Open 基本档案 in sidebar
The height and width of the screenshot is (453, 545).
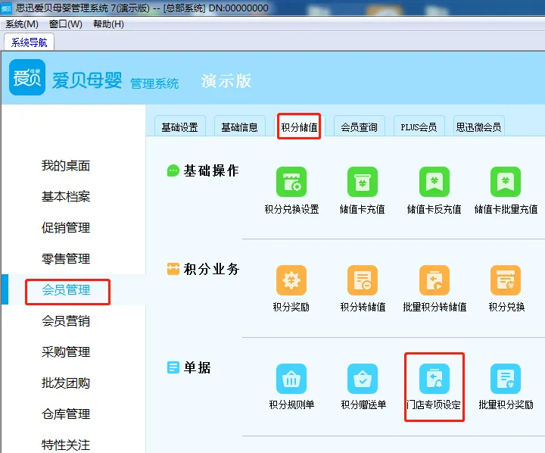[66, 197]
